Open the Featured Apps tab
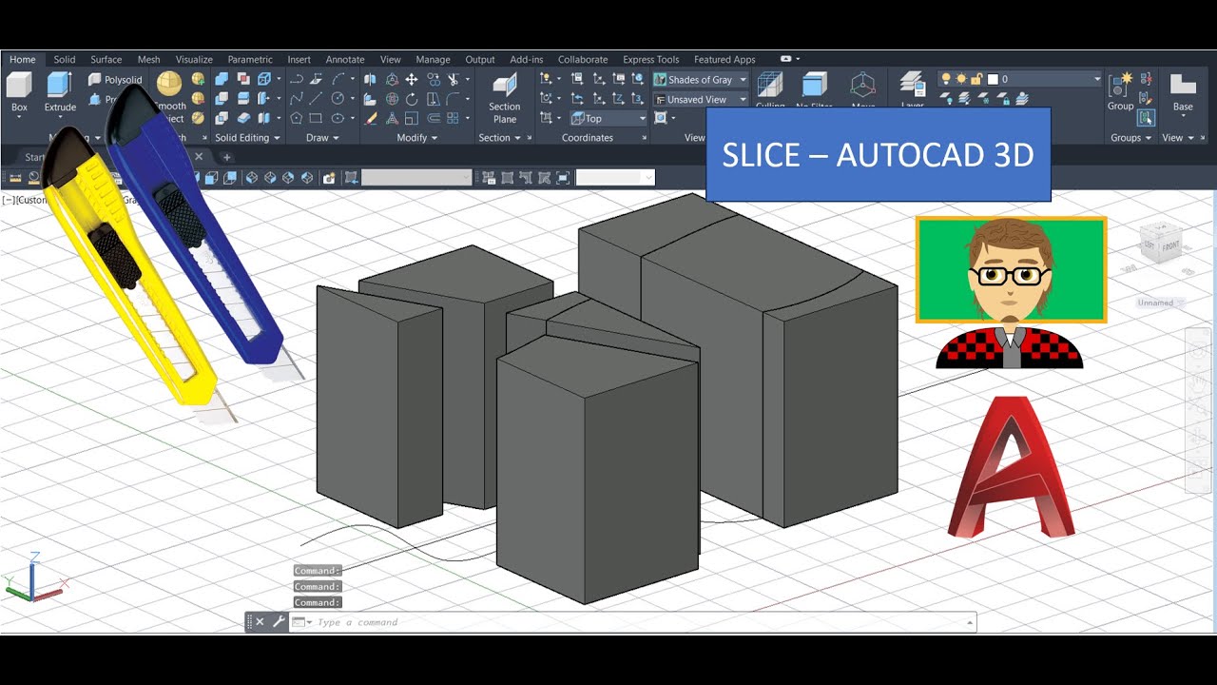1217x685 pixels. click(x=724, y=59)
